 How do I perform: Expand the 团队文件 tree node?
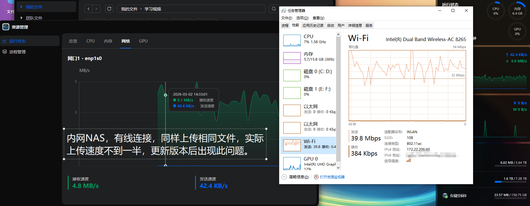[x=21, y=18]
